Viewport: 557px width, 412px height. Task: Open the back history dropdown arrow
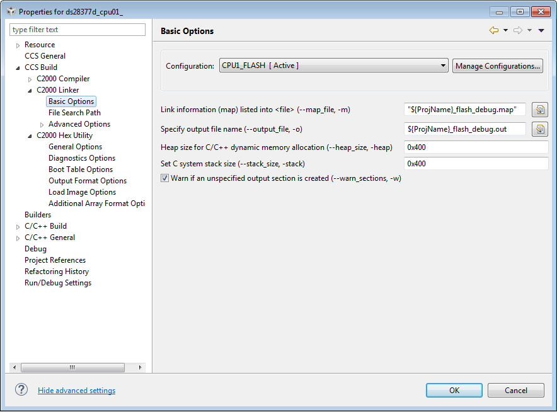click(x=505, y=30)
